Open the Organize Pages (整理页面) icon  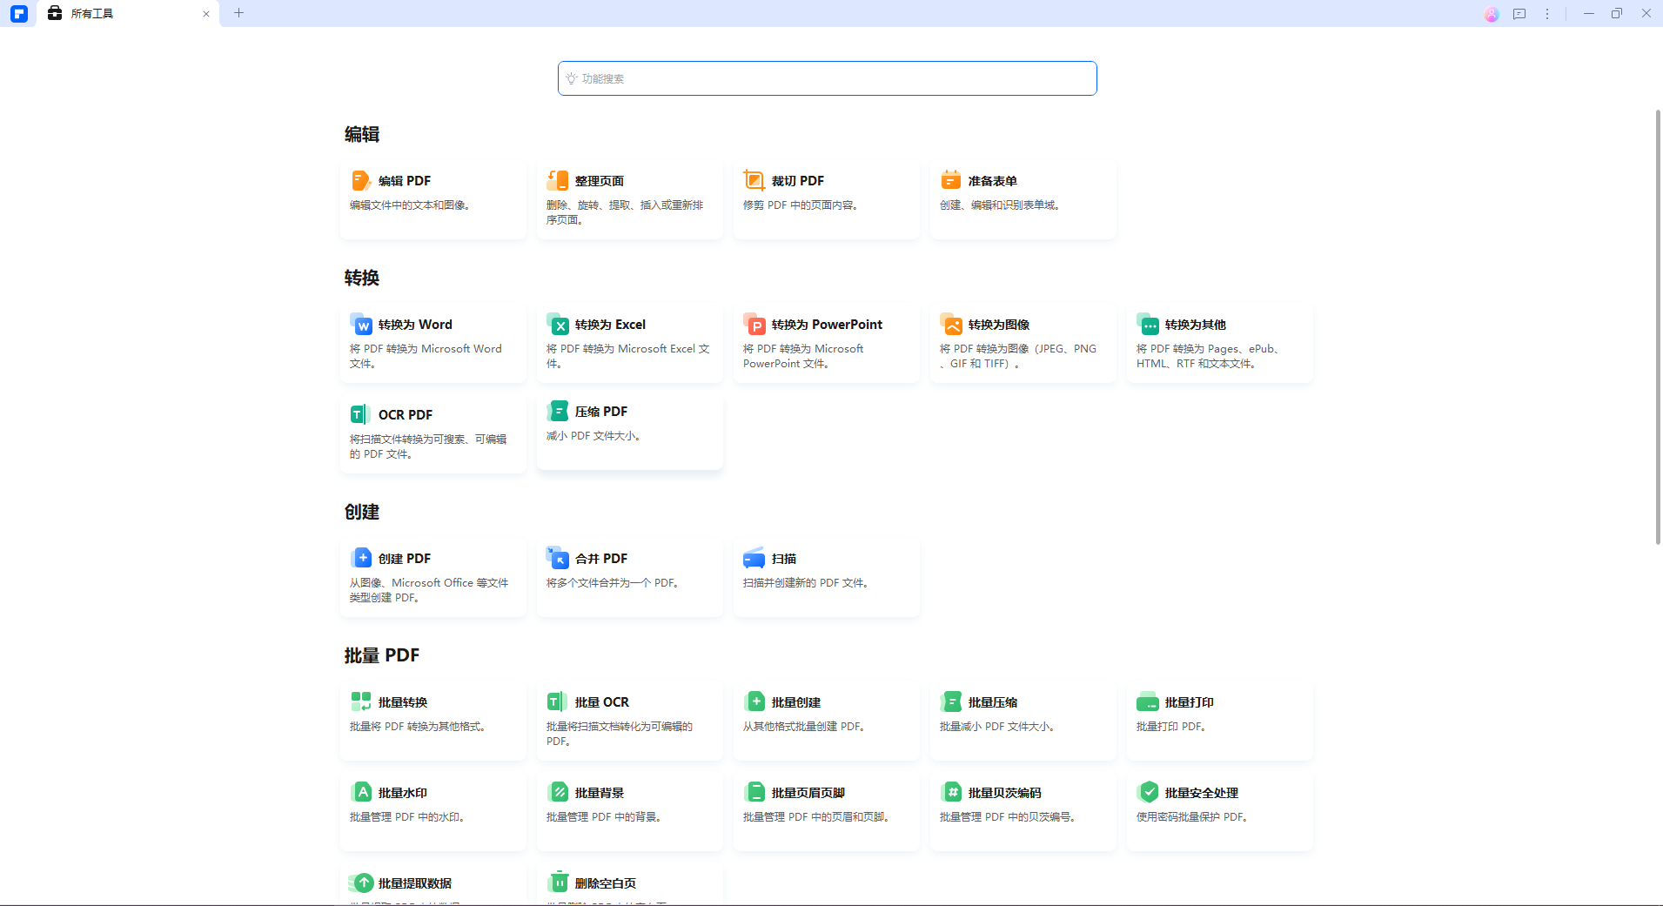click(557, 180)
